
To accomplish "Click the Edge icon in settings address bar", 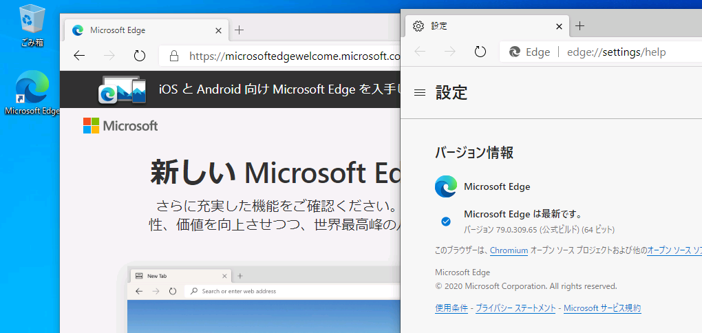I will 515,52.
